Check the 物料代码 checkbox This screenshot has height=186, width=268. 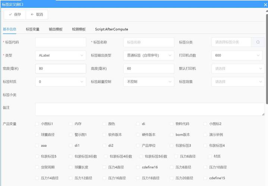pyautogui.click(x=171, y=124)
